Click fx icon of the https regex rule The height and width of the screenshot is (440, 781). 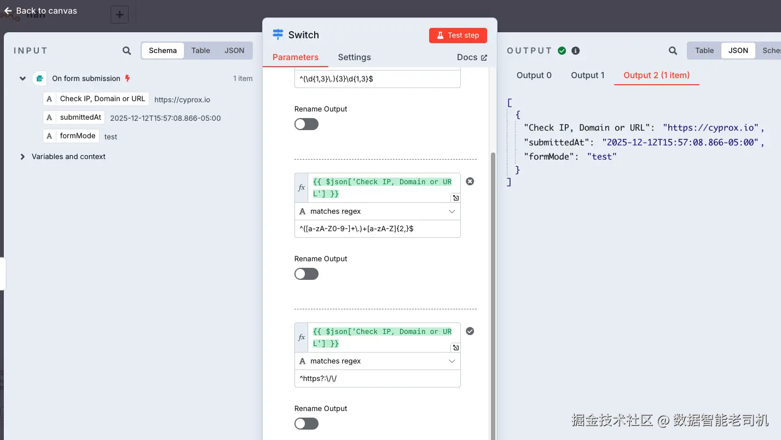point(302,337)
